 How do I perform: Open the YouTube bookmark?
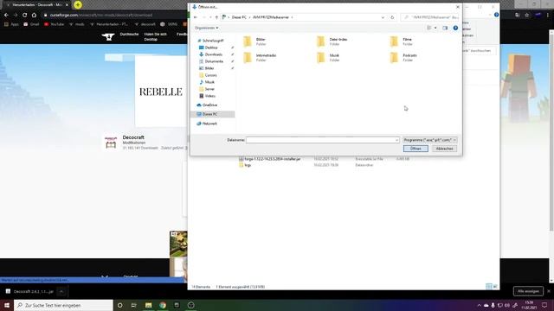pos(54,24)
